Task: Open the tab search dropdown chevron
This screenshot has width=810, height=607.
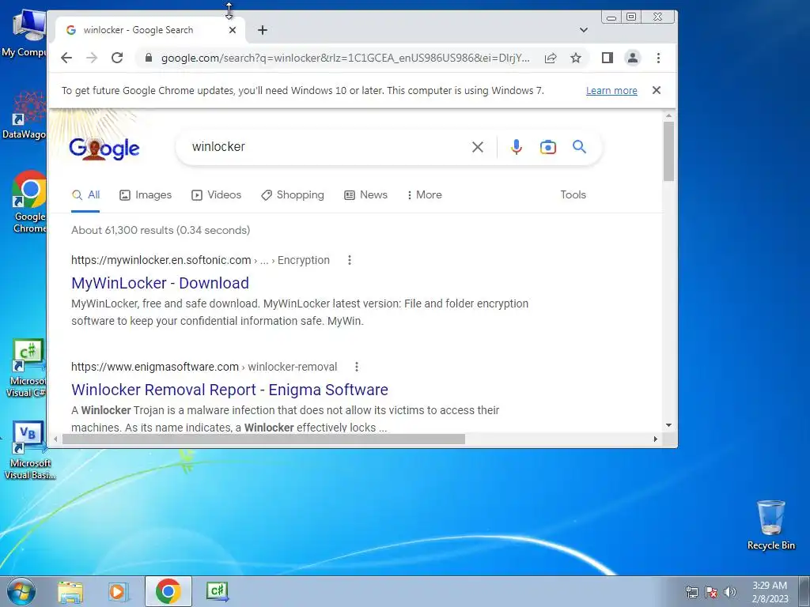Action: point(584,30)
